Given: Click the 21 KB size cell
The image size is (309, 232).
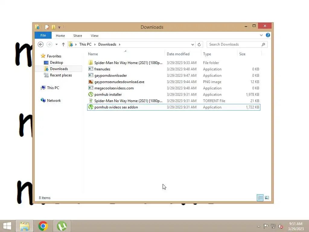Looking at the screenshot, I should 255,101.
